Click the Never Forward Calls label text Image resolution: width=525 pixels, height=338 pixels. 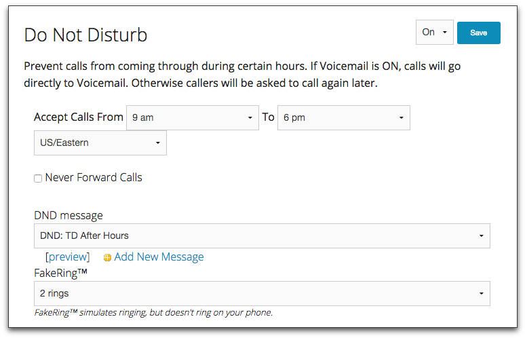pyautogui.click(x=94, y=177)
